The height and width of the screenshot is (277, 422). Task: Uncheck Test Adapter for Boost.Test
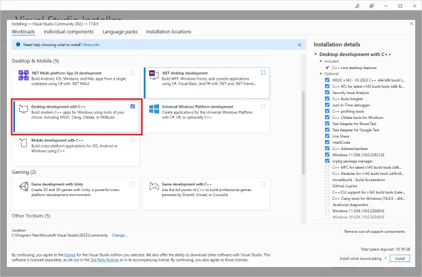tap(327, 123)
